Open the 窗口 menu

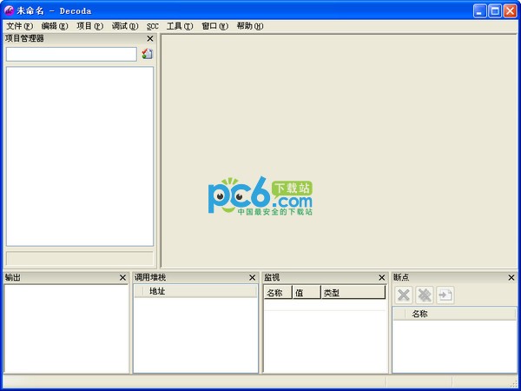point(214,26)
